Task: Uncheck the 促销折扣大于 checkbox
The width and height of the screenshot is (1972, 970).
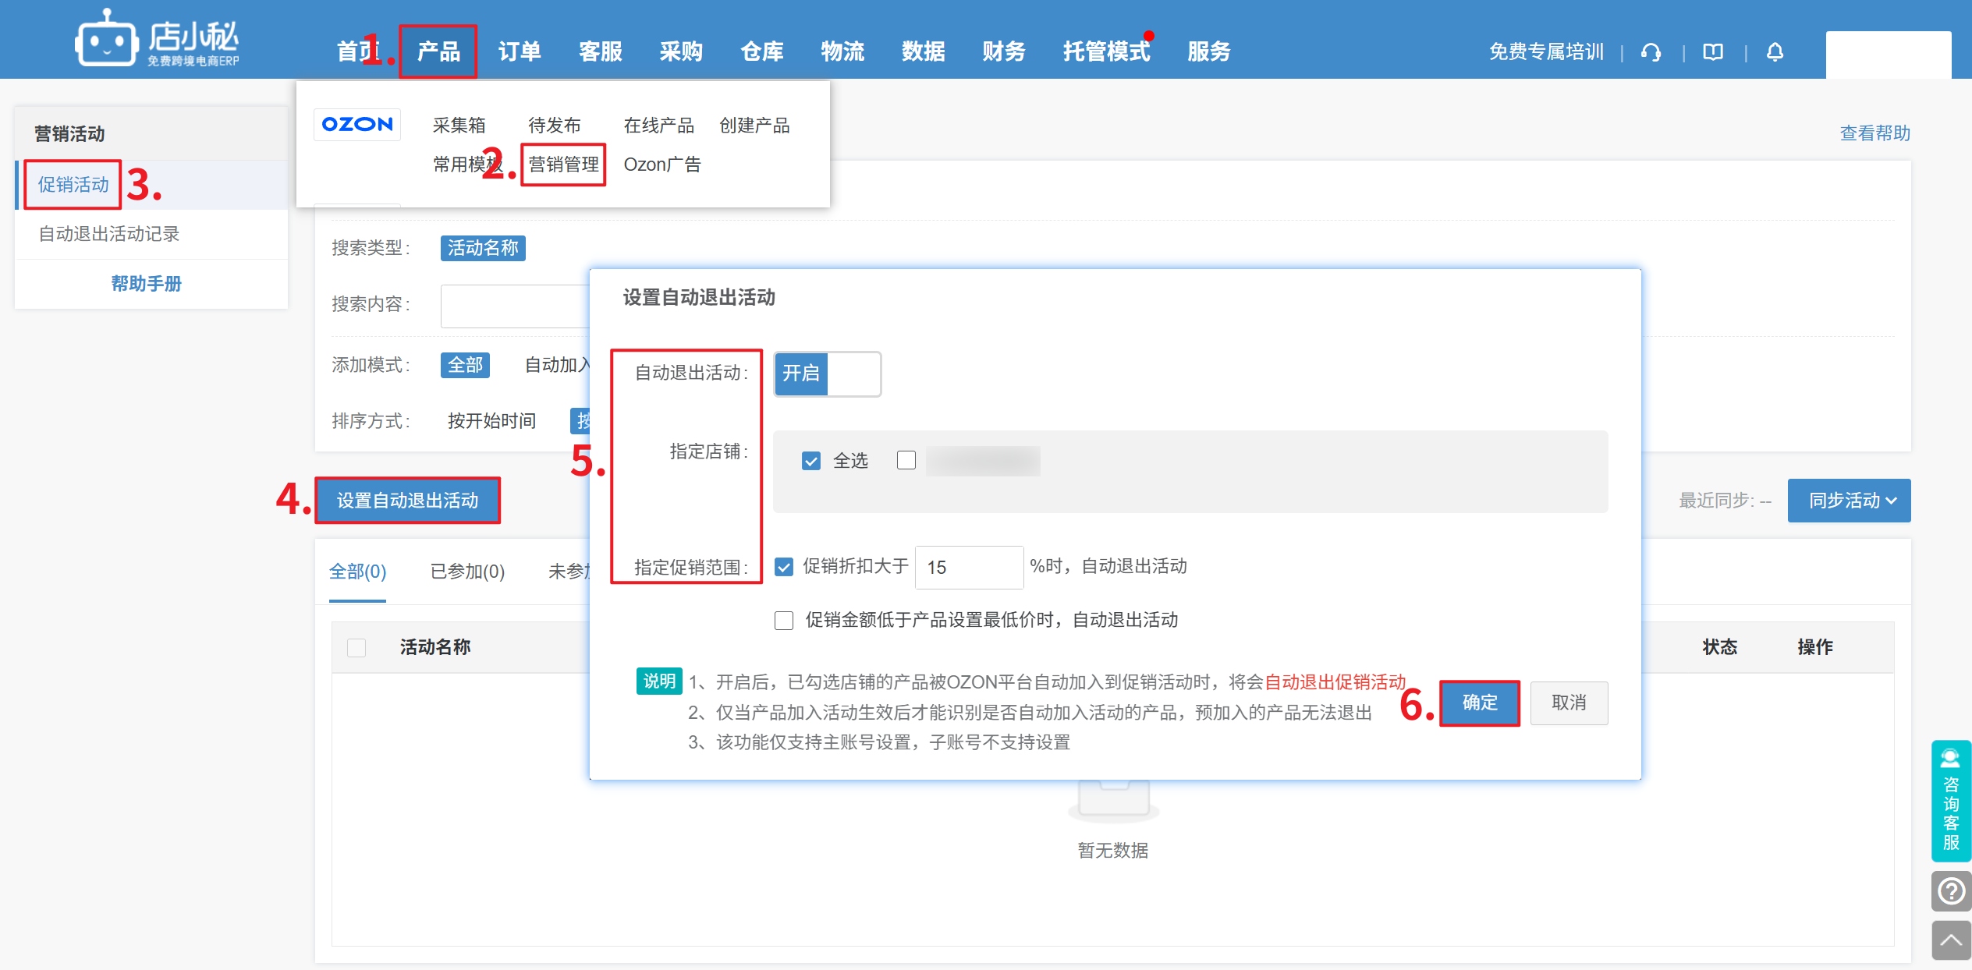Action: tap(784, 567)
